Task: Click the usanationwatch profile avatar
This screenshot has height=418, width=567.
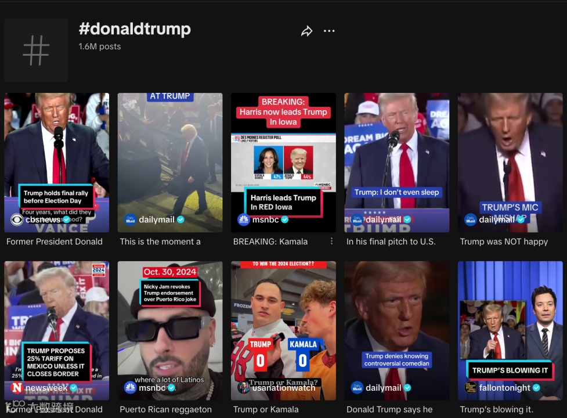Action: click(244, 388)
